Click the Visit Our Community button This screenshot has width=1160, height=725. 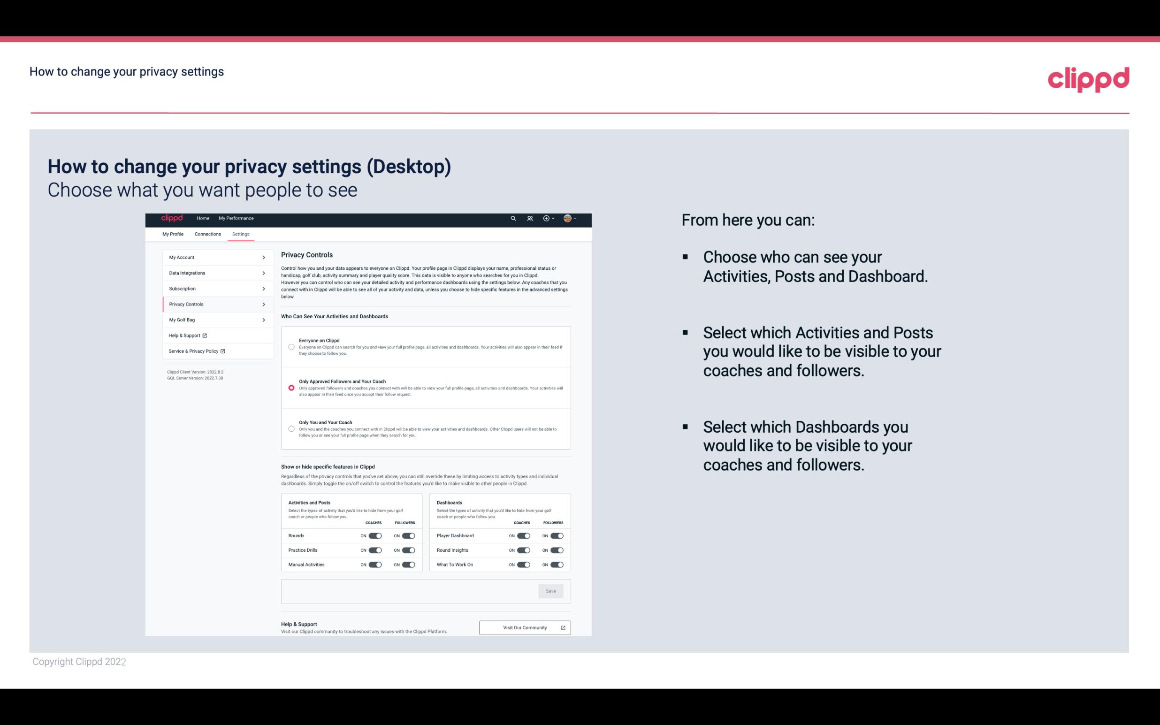[x=524, y=627]
